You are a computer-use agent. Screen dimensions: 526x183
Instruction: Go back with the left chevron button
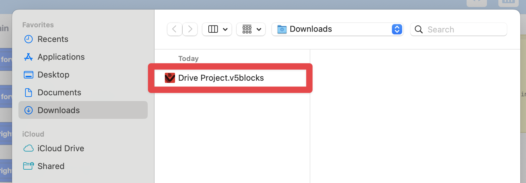[x=174, y=29]
